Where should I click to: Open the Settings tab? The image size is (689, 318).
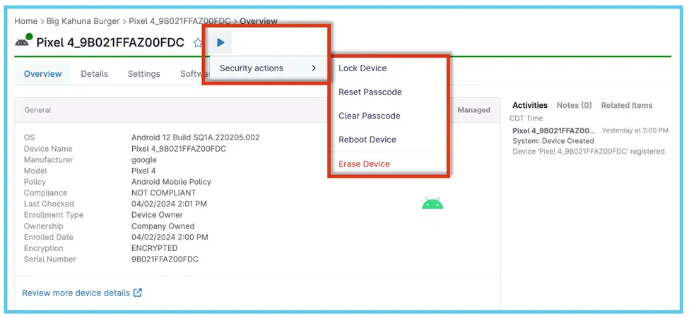point(143,74)
